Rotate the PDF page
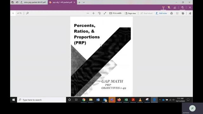This screenshot has height=114, width=203. tap(99, 13)
